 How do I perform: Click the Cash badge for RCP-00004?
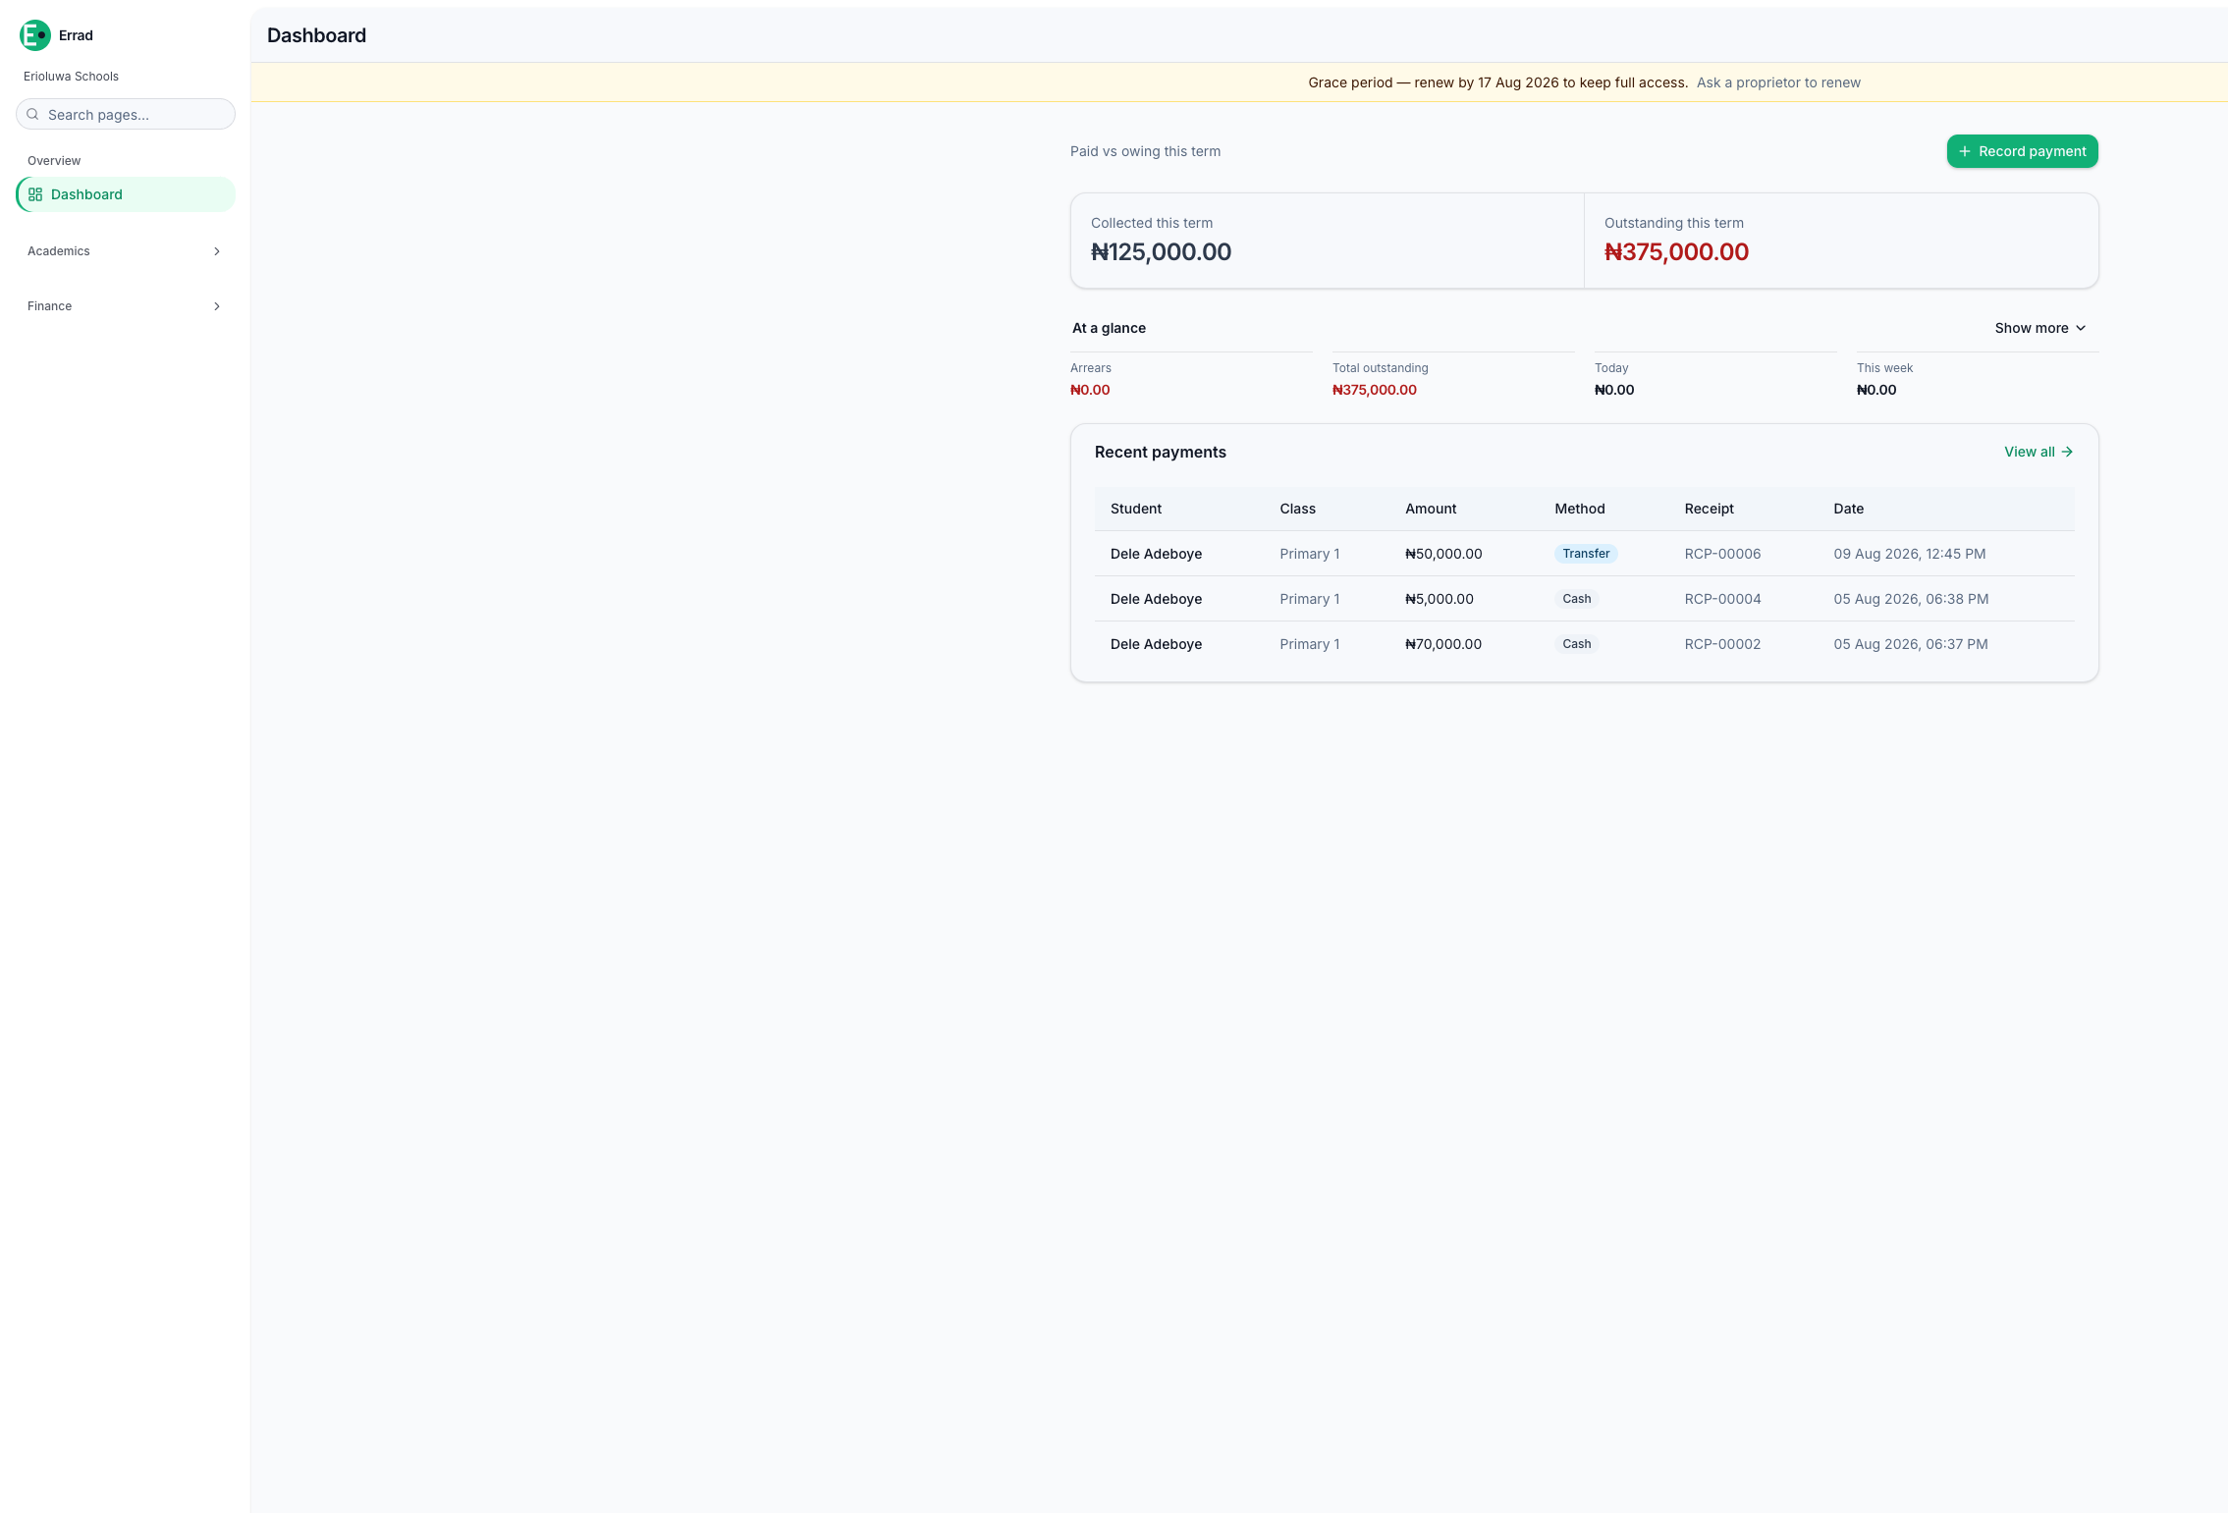pyautogui.click(x=1577, y=599)
